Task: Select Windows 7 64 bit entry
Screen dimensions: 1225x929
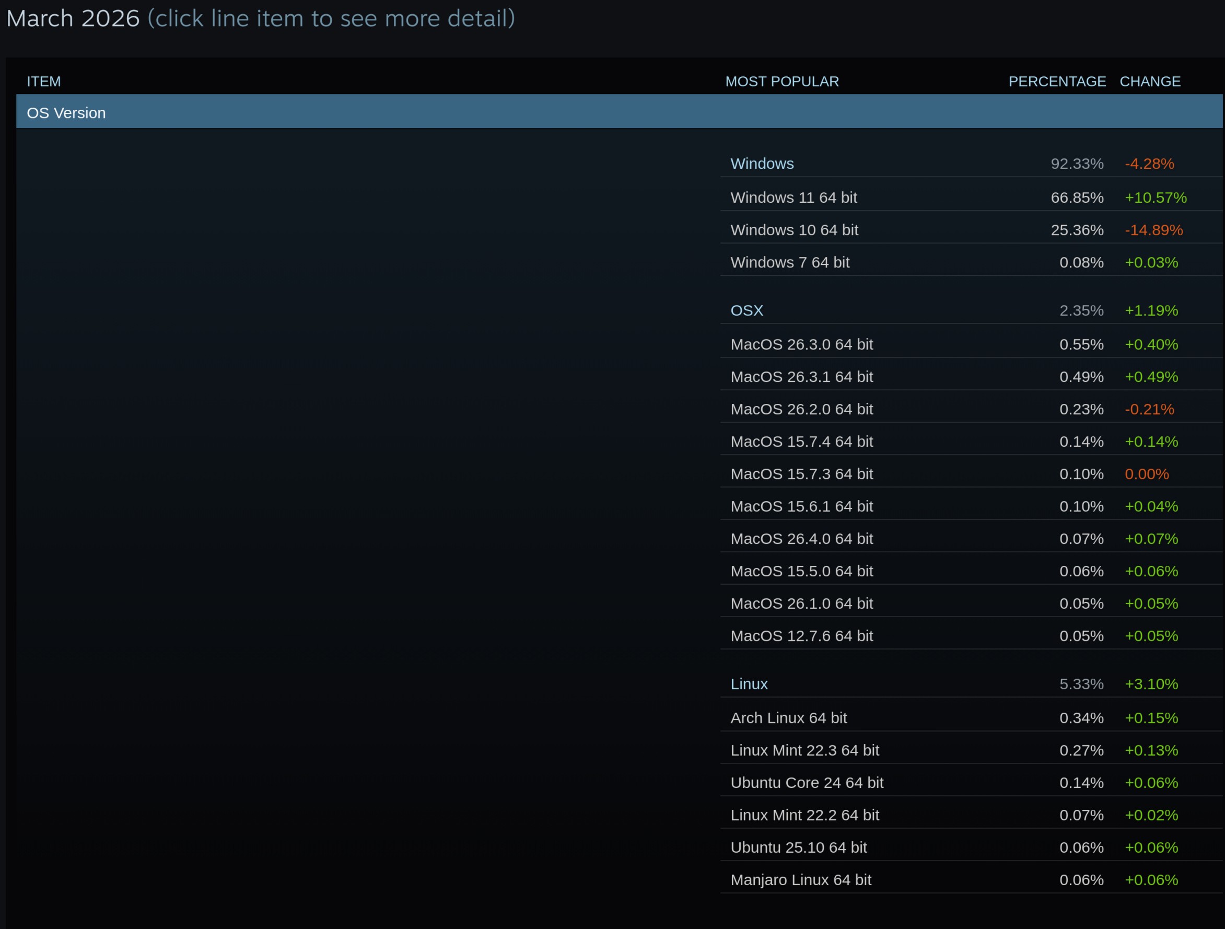Action: 789,263
